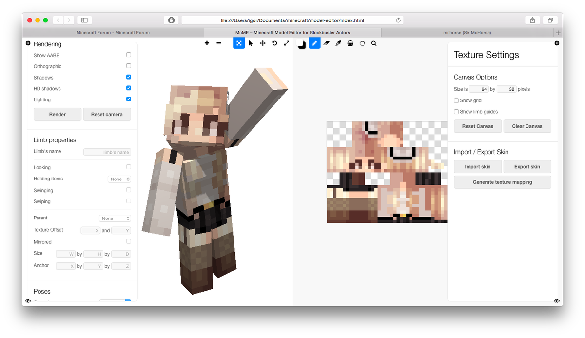This screenshot has width=585, height=338.
Task: Click the Safari address bar
Action: pos(292,20)
